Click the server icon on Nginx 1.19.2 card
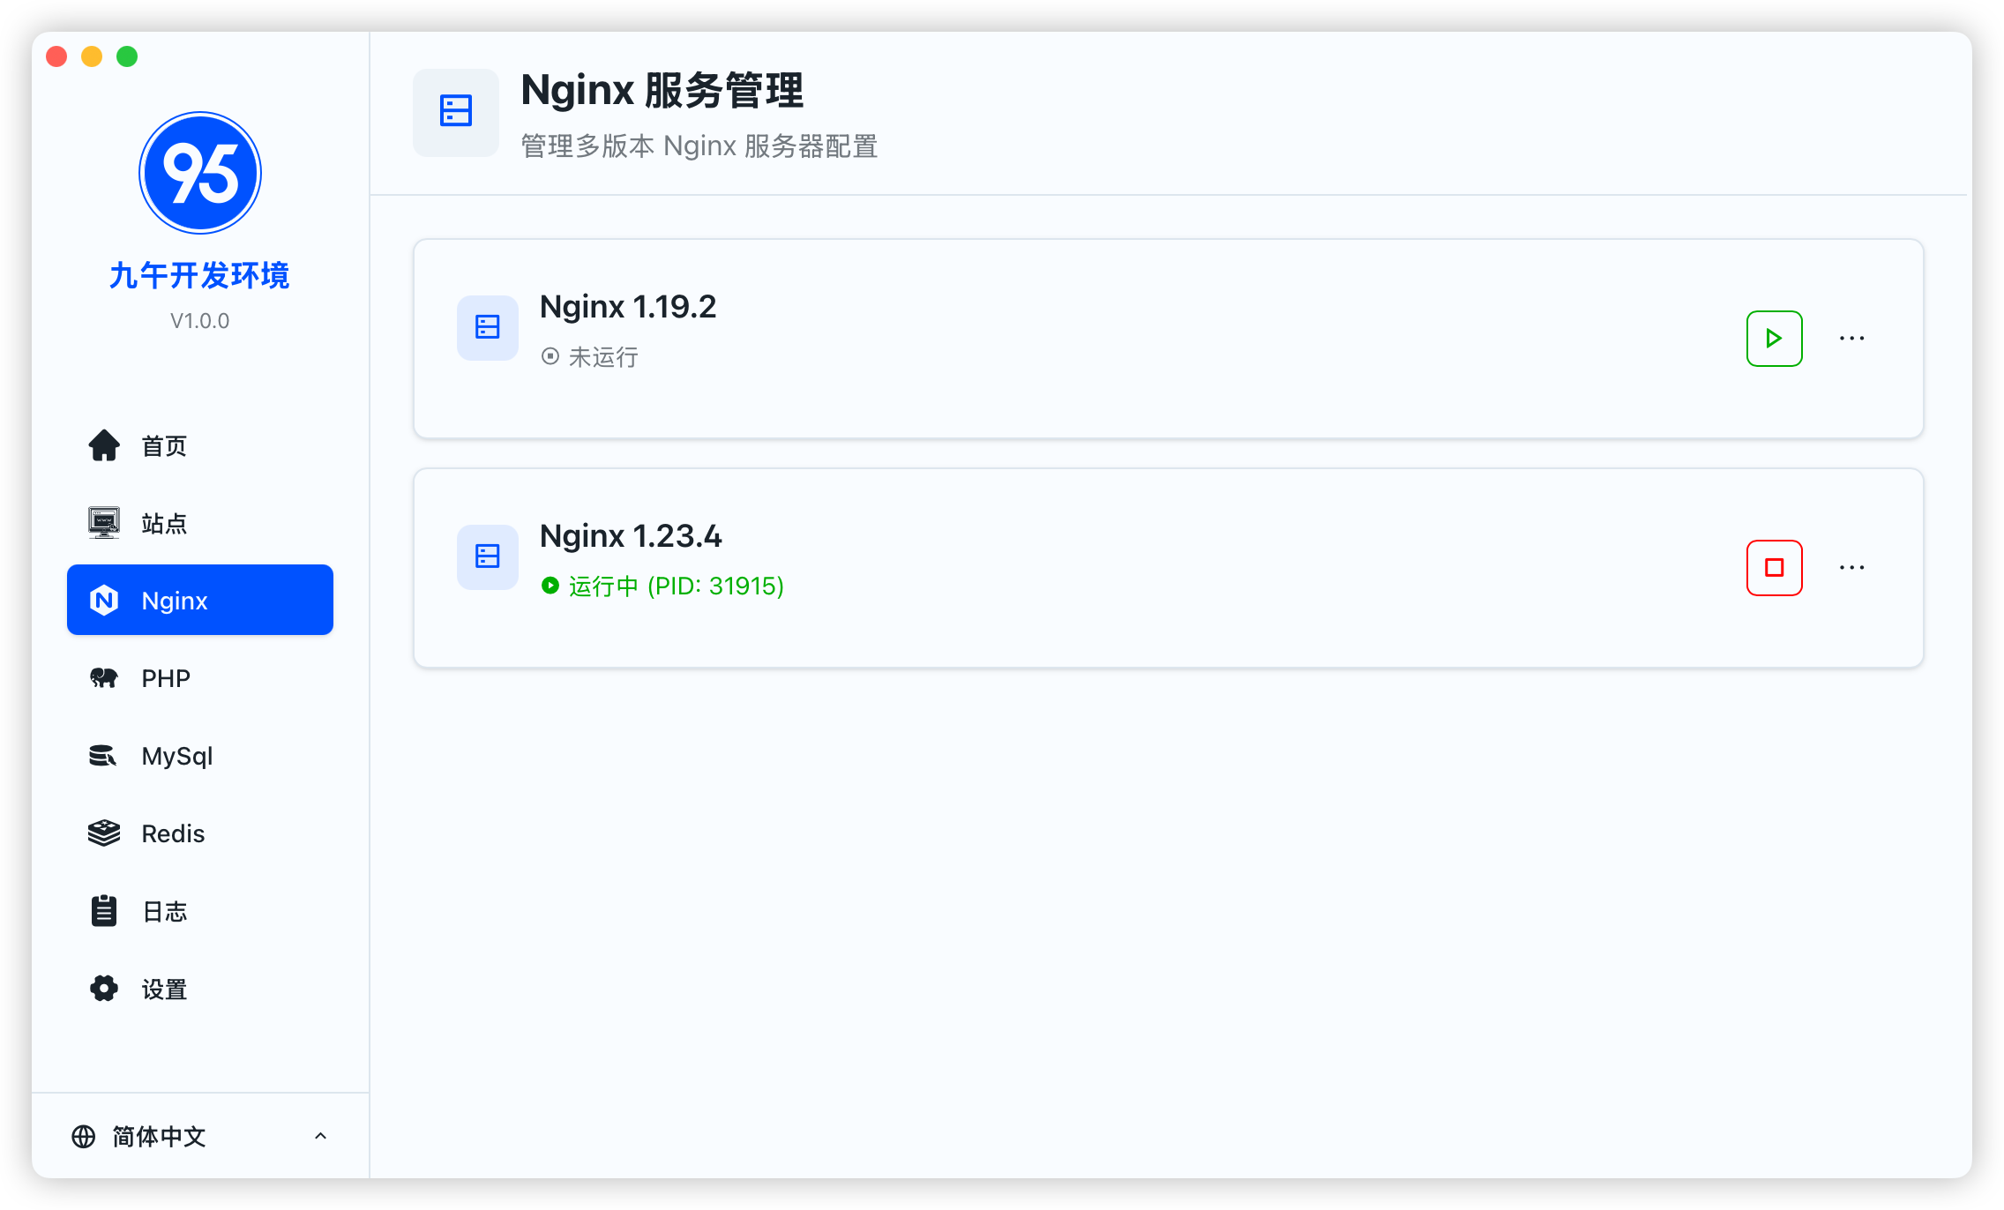The image size is (2004, 1210). click(x=487, y=327)
